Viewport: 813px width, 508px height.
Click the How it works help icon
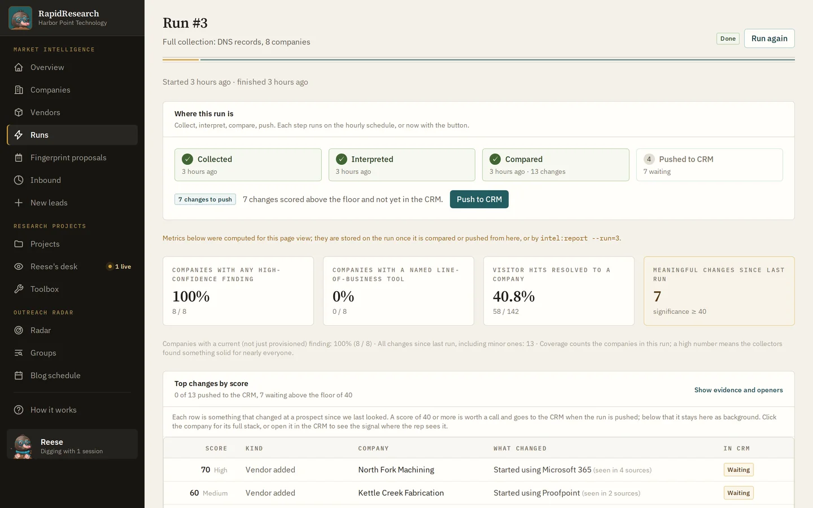click(19, 410)
